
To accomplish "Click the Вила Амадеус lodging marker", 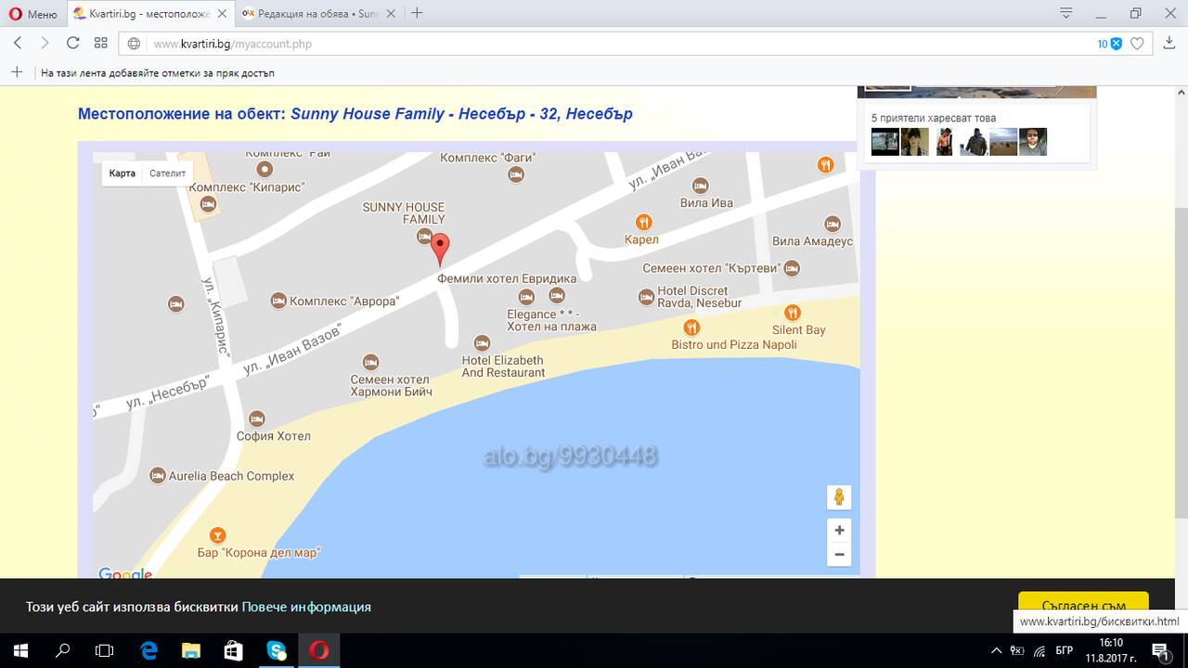I will click(833, 224).
